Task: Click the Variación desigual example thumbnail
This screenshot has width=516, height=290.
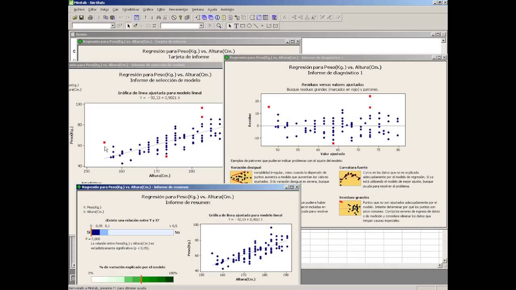Action: [x=241, y=177]
